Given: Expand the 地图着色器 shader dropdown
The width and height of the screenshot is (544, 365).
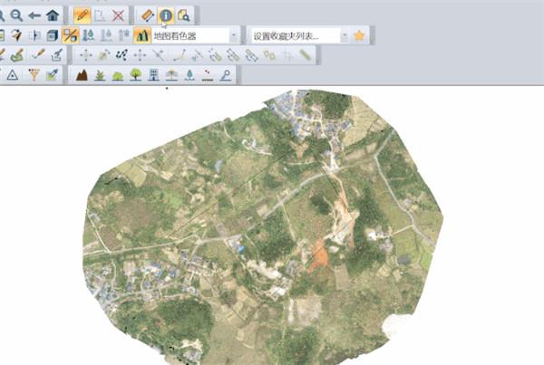Looking at the screenshot, I should point(234,35).
